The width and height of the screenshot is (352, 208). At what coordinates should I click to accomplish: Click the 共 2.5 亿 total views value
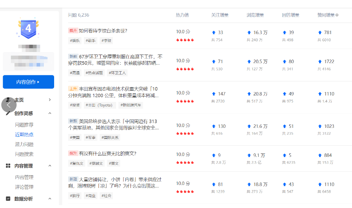254,162
